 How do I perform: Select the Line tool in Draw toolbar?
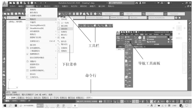4,23
